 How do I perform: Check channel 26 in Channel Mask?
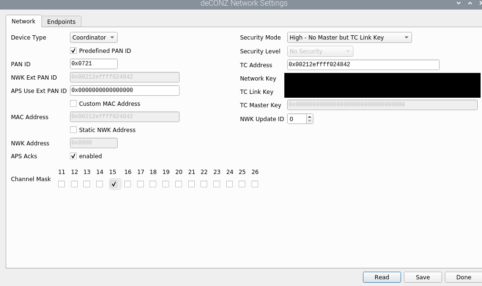pos(255,184)
